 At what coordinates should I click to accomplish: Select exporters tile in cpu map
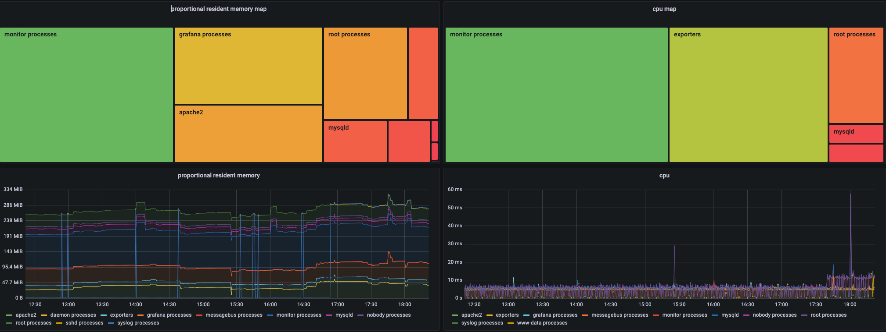[749, 95]
